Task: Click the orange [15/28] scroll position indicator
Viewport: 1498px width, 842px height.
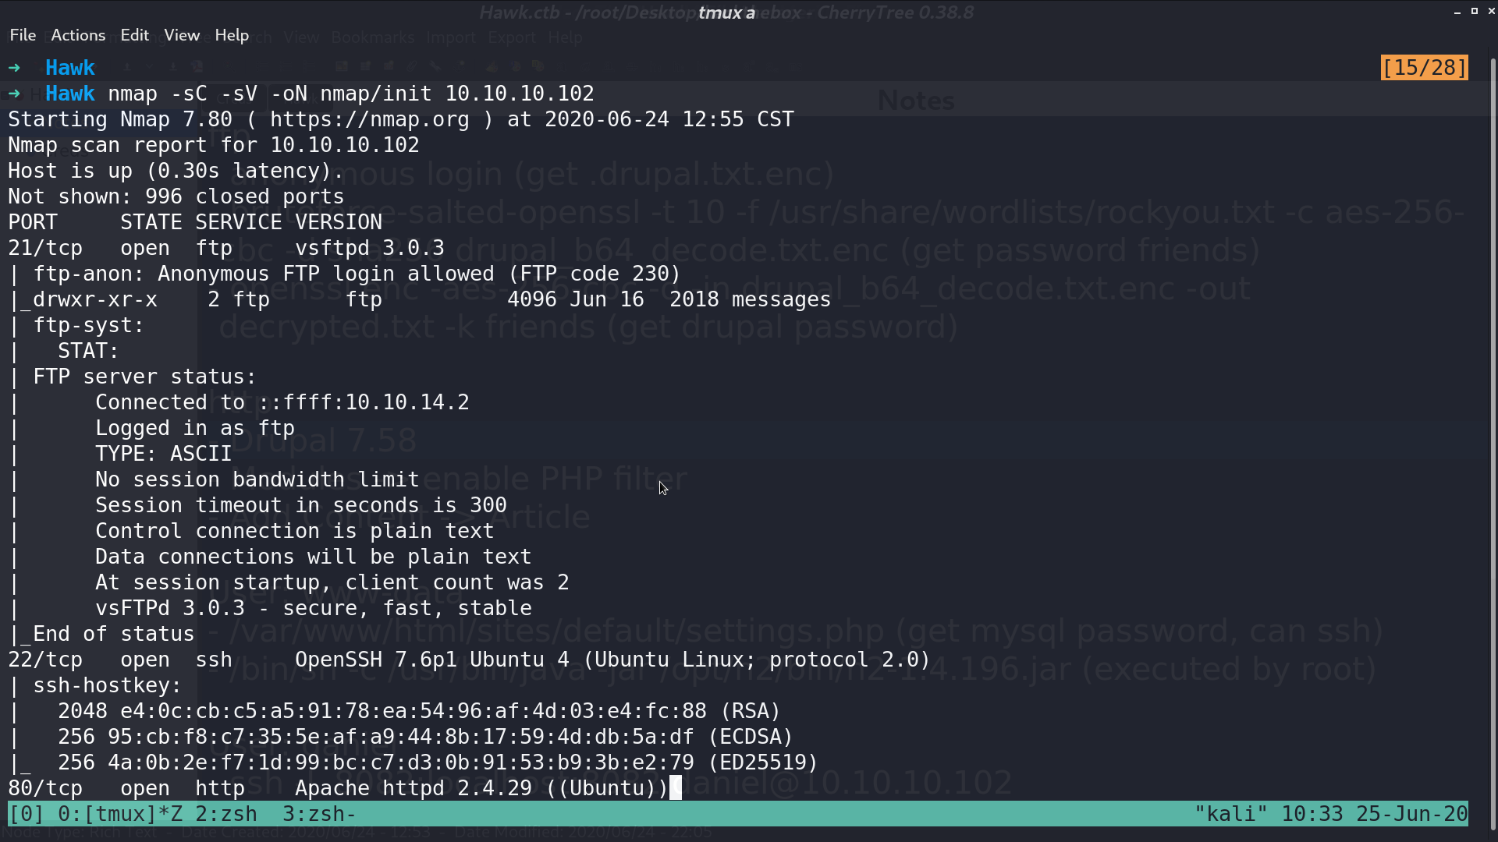Action: [x=1424, y=68]
